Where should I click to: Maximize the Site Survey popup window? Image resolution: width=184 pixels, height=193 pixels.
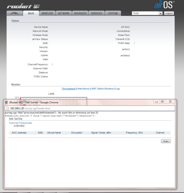[x=162, y=102]
